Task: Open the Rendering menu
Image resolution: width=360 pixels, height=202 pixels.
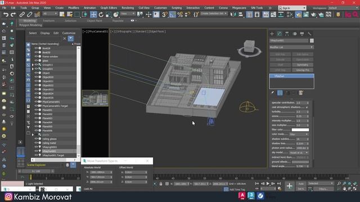Action: pos(128,8)
